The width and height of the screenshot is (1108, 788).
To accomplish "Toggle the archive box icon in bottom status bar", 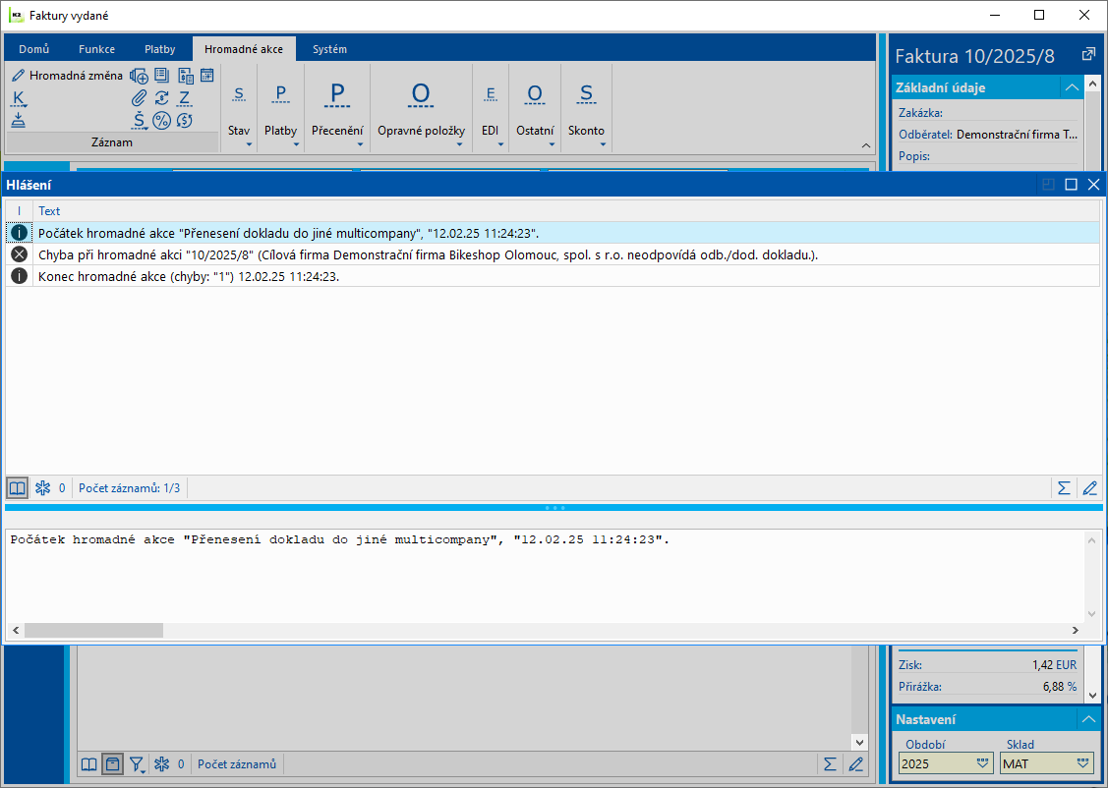I will (x=112, y=764).
